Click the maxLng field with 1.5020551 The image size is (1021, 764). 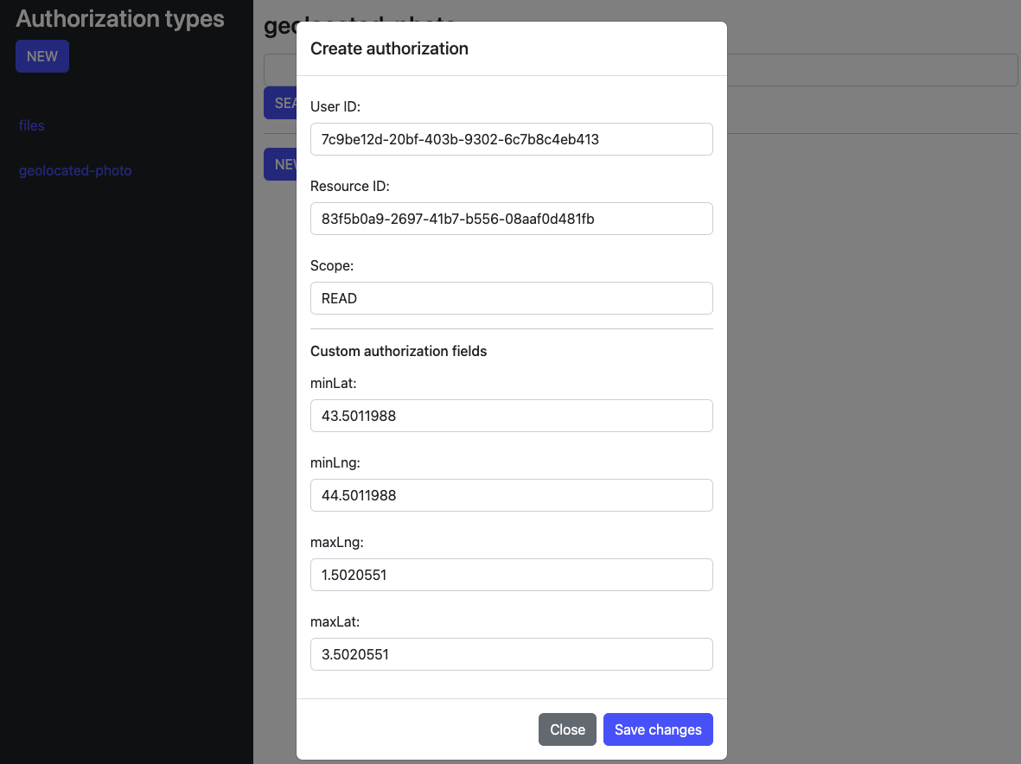pos(511,575)
